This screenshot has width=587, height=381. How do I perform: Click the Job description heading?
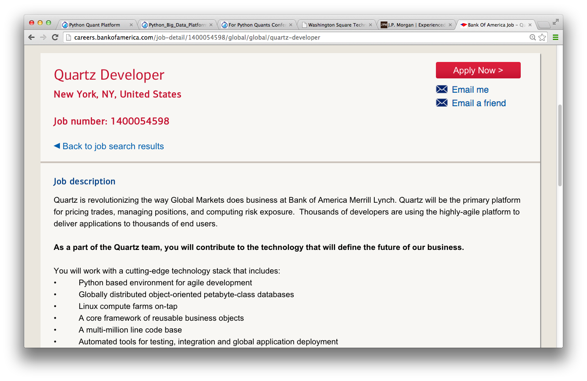point(84,181)
